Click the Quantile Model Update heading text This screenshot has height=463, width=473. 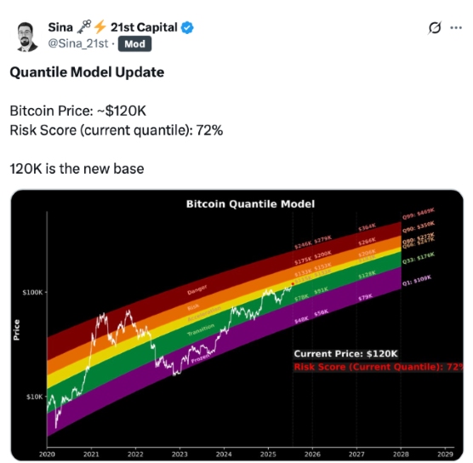click(87, 72)
